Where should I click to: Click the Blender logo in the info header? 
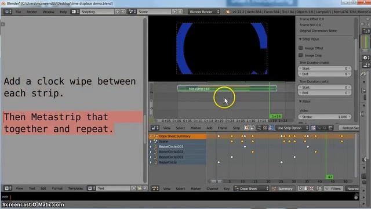point(228,12)
